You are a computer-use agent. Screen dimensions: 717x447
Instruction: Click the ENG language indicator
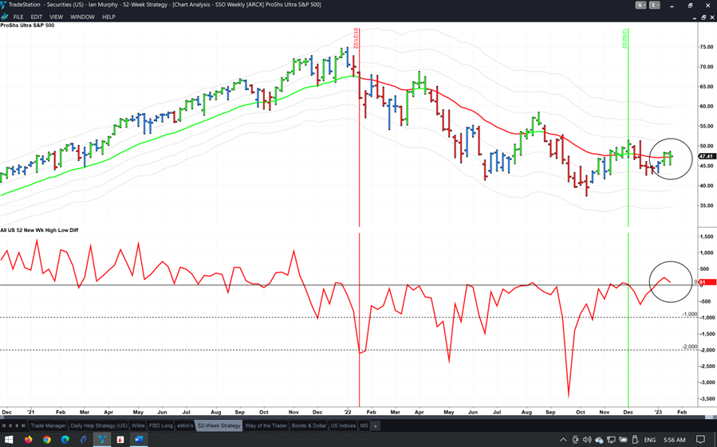(x=649, y=439)
